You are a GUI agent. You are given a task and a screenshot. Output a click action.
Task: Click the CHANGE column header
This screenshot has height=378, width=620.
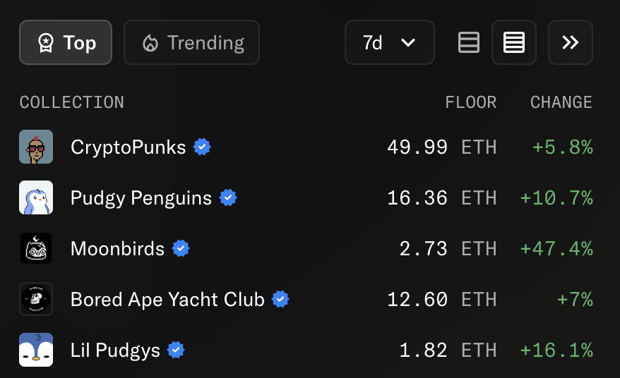[561, 102]
